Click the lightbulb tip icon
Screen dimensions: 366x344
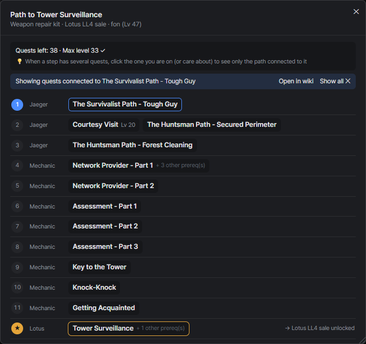coord(19,61)
